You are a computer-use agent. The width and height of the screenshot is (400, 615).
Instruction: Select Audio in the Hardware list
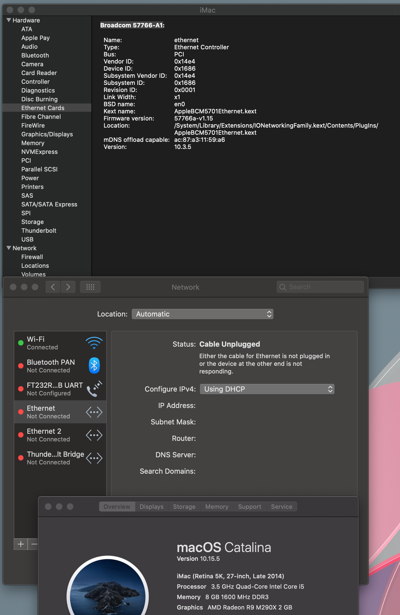[x=47, y=47]
